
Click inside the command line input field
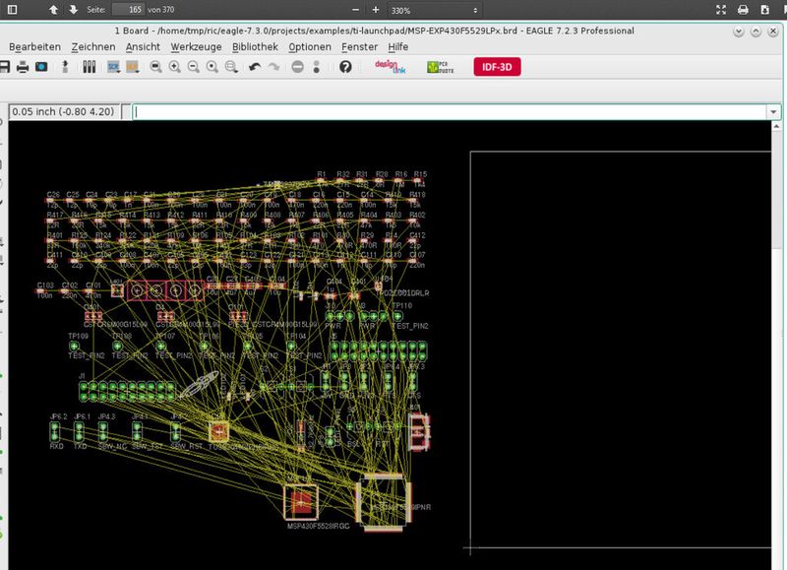click(393, 111)
